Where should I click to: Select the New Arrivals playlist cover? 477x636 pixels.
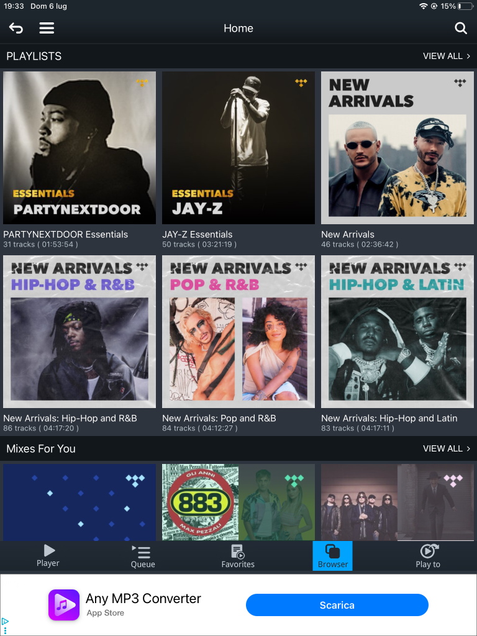397,148
